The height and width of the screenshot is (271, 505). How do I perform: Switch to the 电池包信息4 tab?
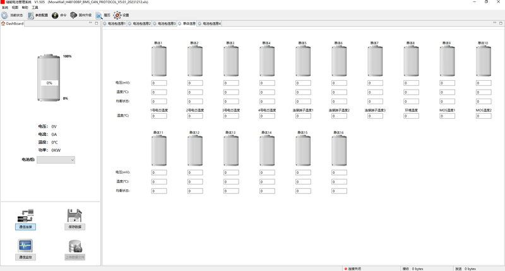click(211, 23)
